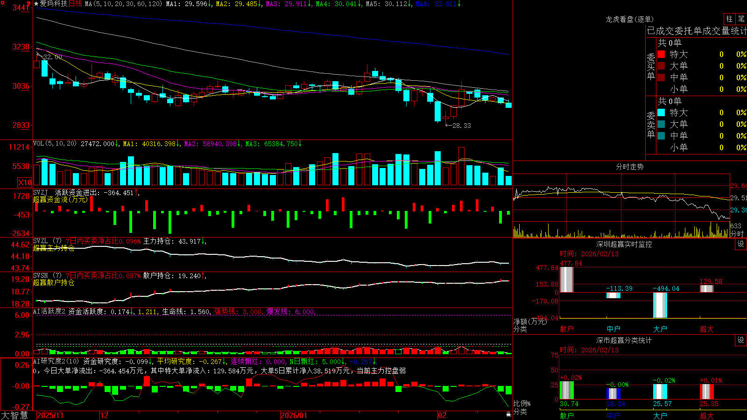
Task: Click the lock icon at timeline end
Action: (x=509, y=414)
